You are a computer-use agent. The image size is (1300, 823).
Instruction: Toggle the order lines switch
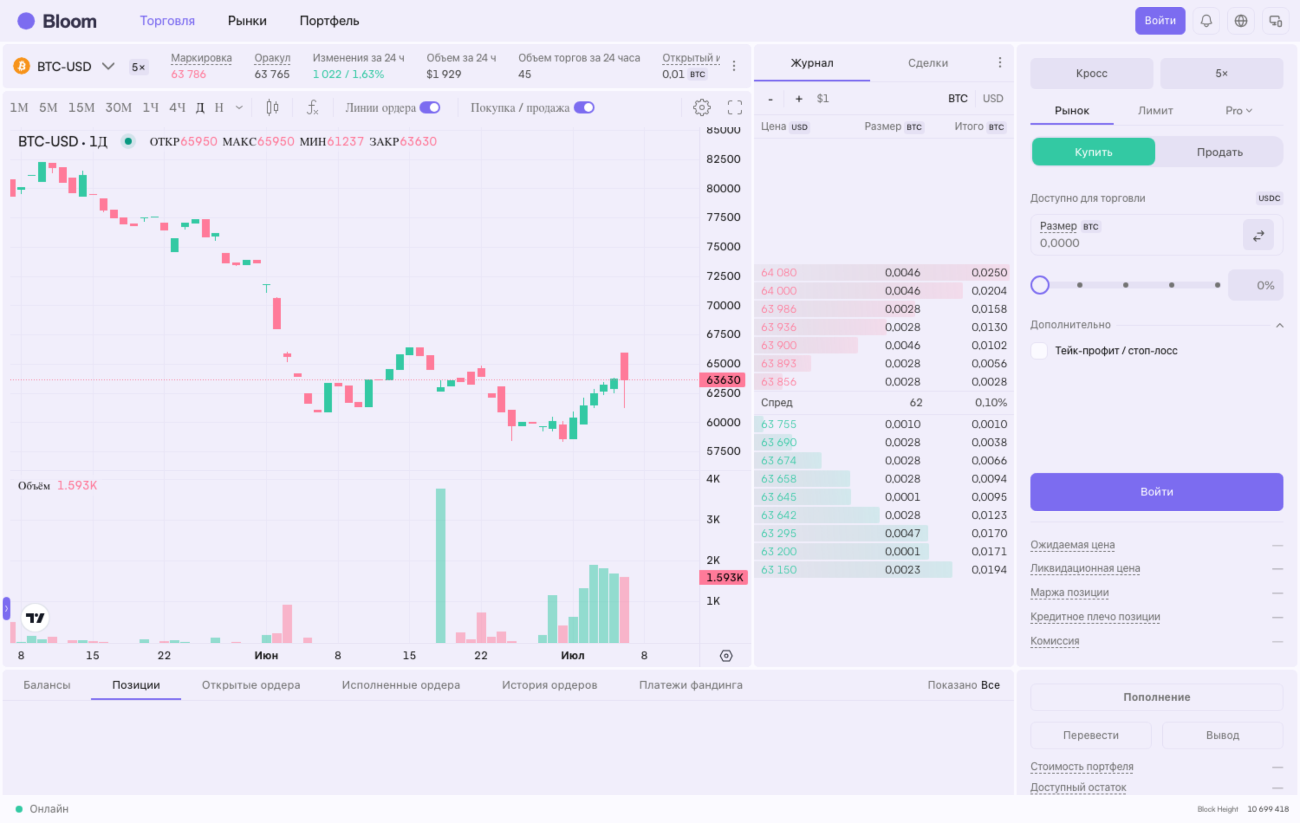click(x=430, y=107)
